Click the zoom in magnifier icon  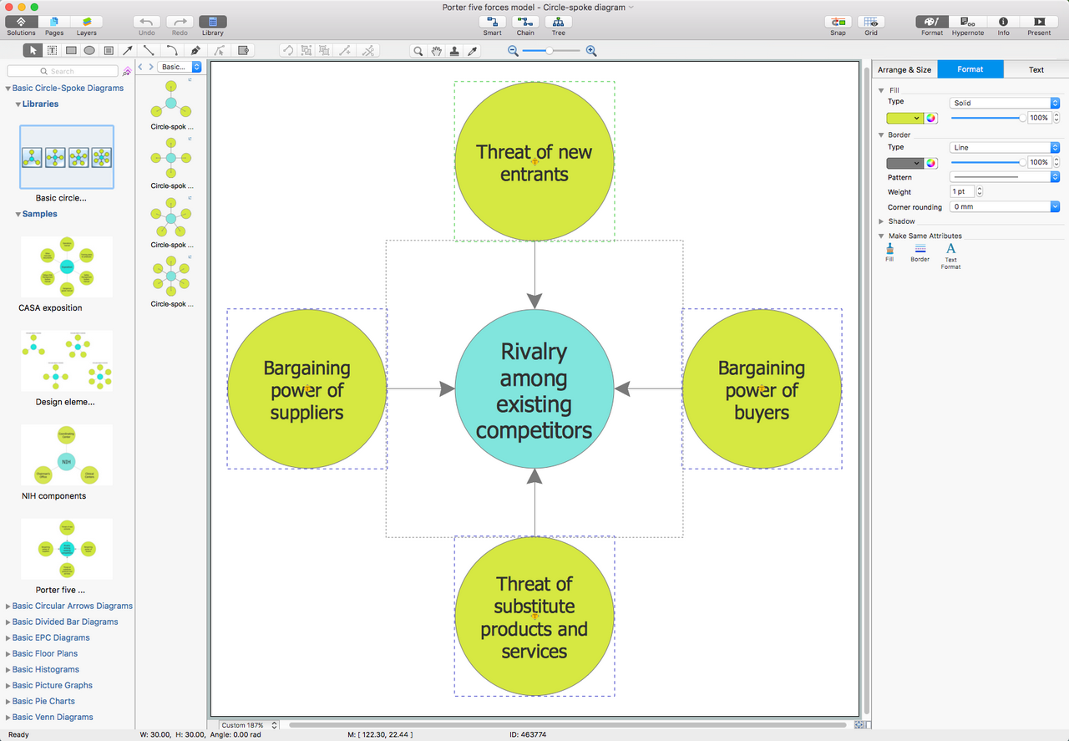[591, 51]
